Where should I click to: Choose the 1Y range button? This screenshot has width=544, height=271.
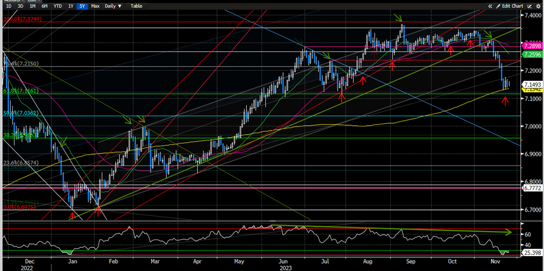click(71, 6)
